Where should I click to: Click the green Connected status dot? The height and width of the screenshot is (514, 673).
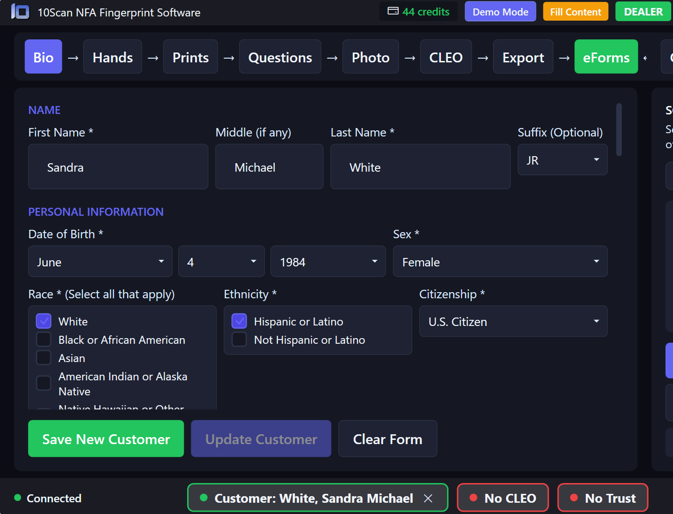18,498
